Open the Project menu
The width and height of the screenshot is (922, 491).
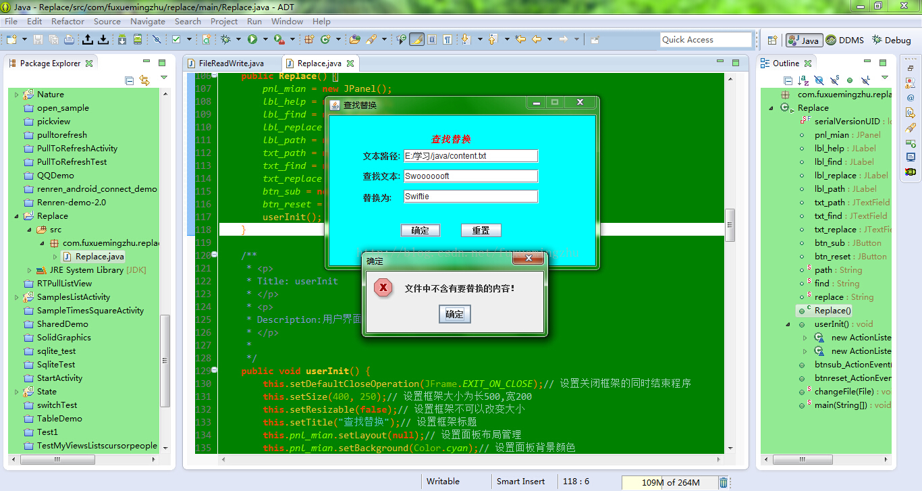pyautogui.click(x=224, y=21)
